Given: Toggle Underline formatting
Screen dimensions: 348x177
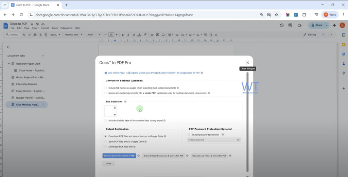Looking at the screenshot, I should pos(134,35).
